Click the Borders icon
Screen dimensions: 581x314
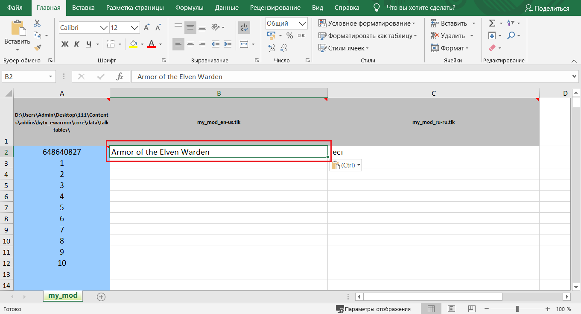click(111, 44)
